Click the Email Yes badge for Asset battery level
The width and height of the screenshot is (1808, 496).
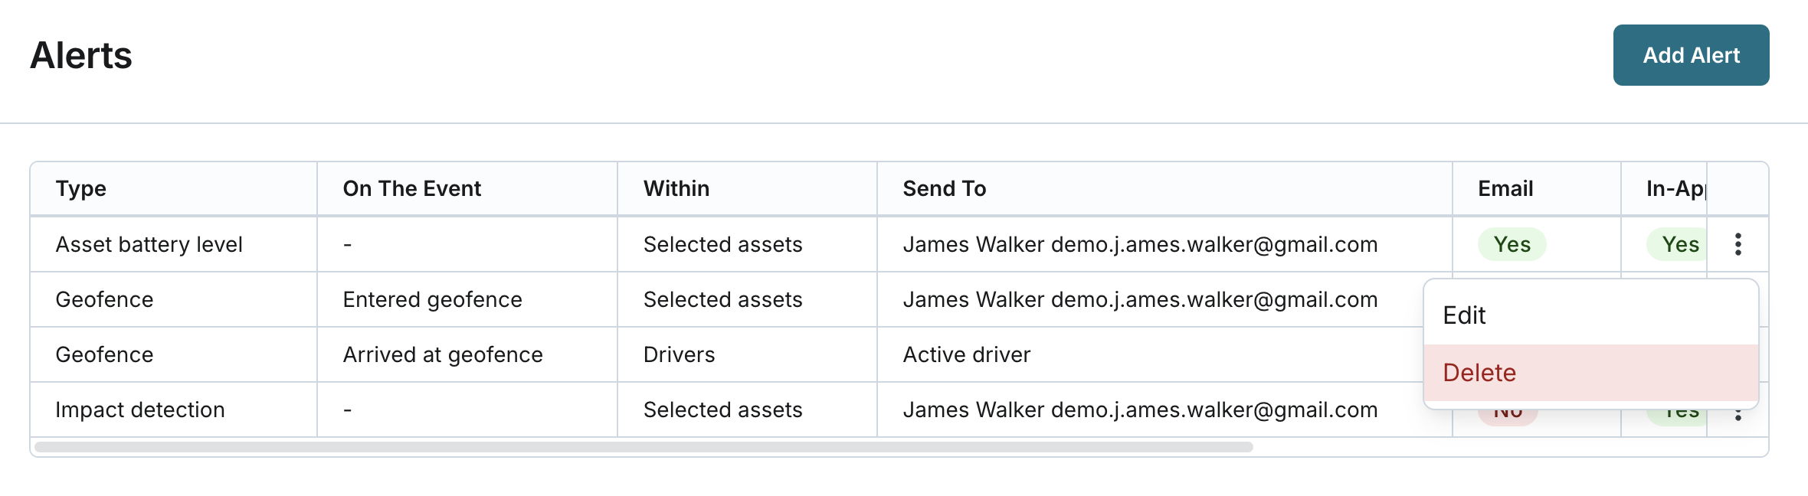tap(1512, 244)
